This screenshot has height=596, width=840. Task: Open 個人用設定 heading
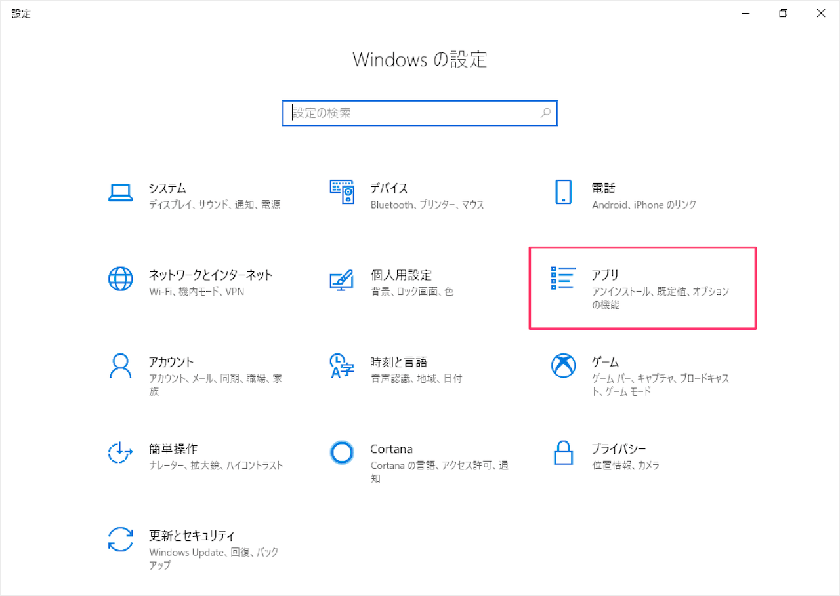pos(401,275)
